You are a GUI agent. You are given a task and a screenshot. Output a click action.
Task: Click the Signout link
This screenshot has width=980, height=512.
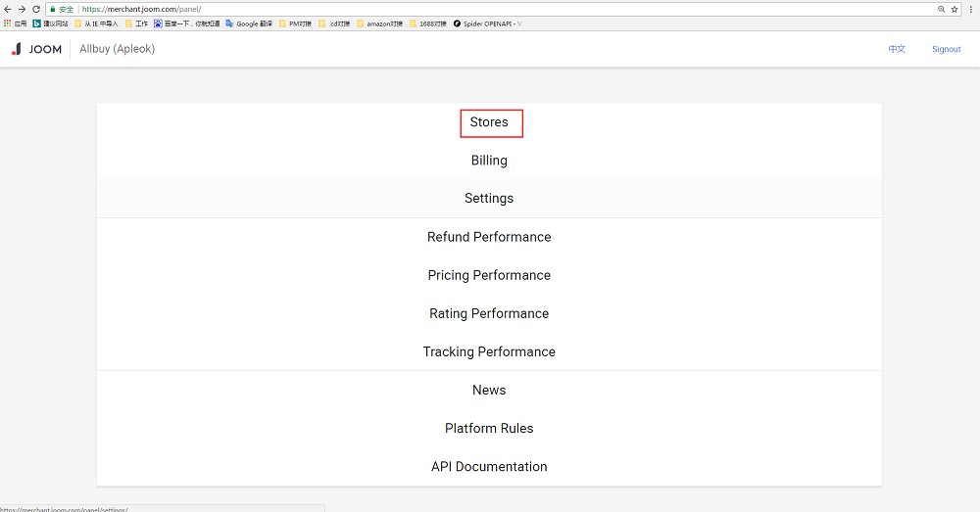[x=946, y=49]
